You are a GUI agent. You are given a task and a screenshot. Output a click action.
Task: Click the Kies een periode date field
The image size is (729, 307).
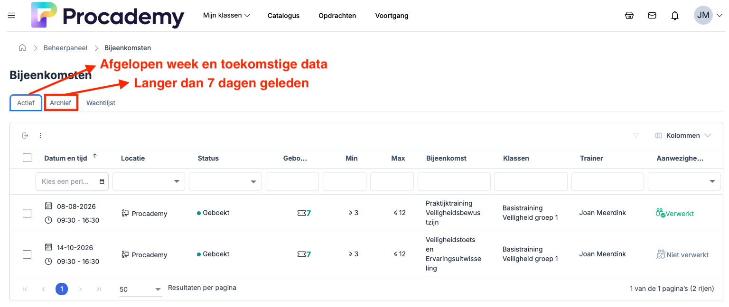point(72,181)
